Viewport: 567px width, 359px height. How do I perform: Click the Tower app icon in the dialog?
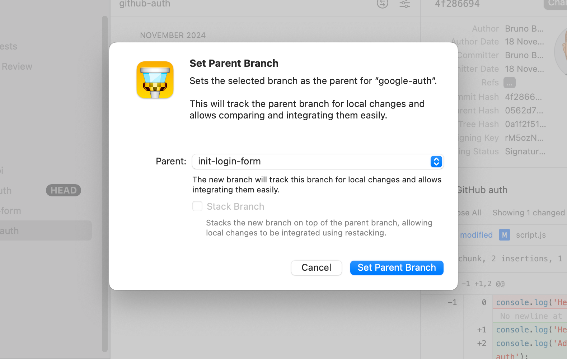[155, 80]
